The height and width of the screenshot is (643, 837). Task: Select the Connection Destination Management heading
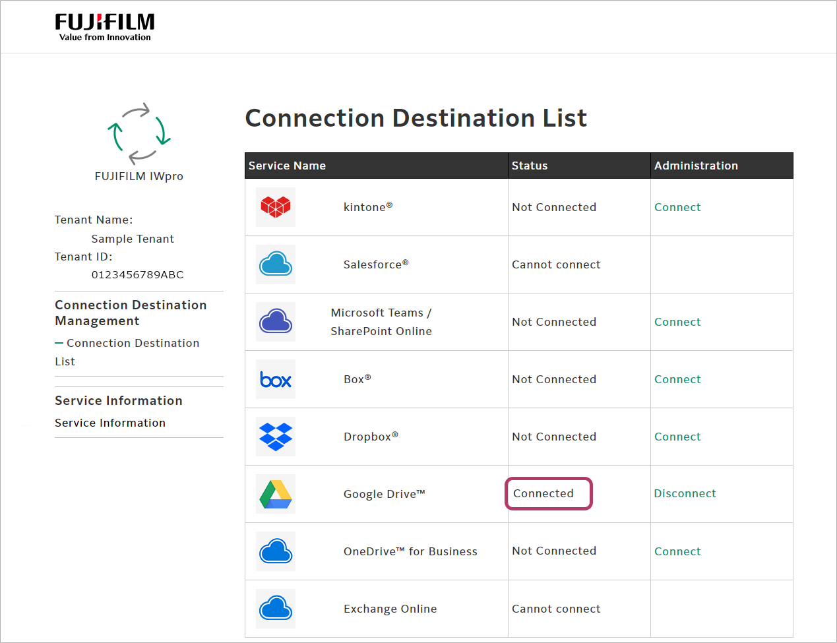pyautogui.click(x=131, y=313)
